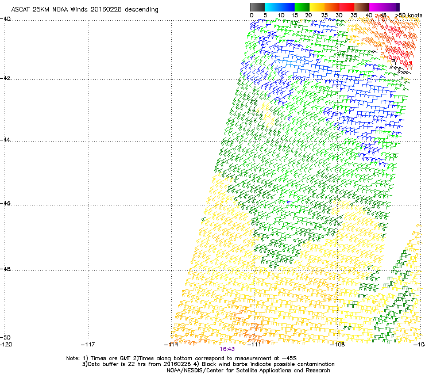Image resolution: width=425 pixels, height=374 pixels.
Task: Click the '-111' longitude axis label
Action: click(x=254, y=345)
